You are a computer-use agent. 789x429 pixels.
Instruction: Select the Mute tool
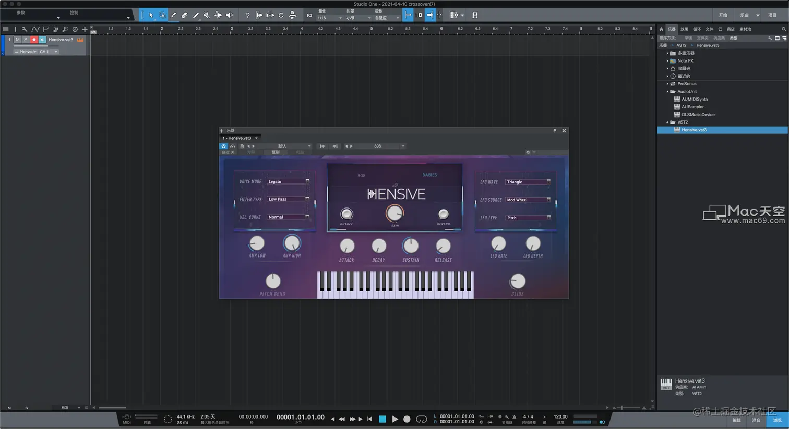coord(207,15)
